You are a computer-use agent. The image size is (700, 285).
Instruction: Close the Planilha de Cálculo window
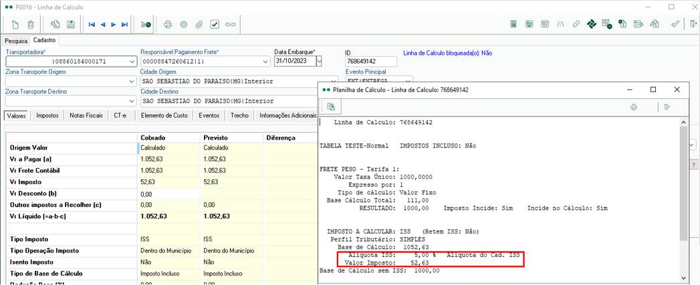click(677, 89)
